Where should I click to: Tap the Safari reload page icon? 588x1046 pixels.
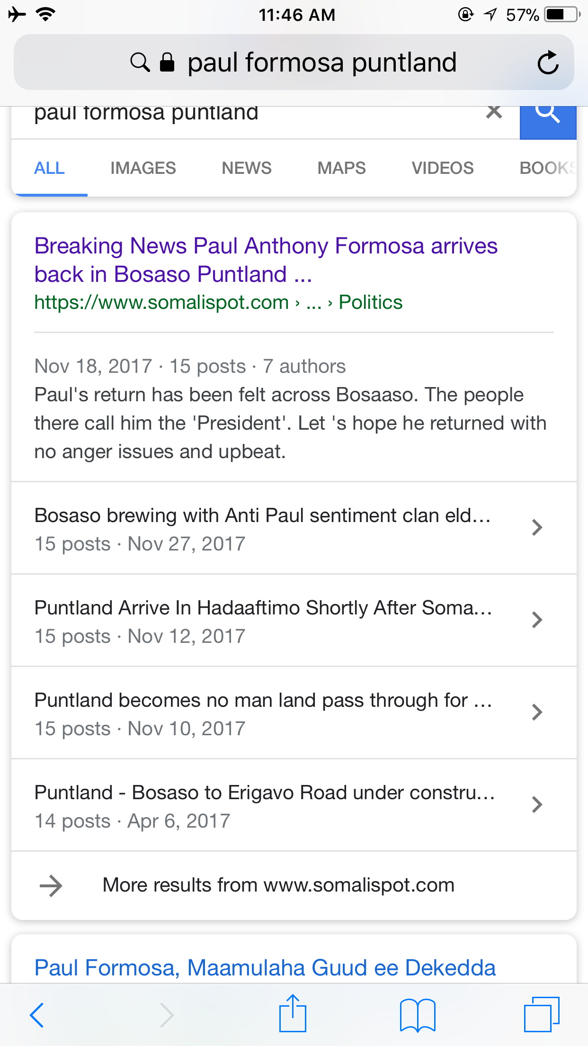[x=548, y=63]
